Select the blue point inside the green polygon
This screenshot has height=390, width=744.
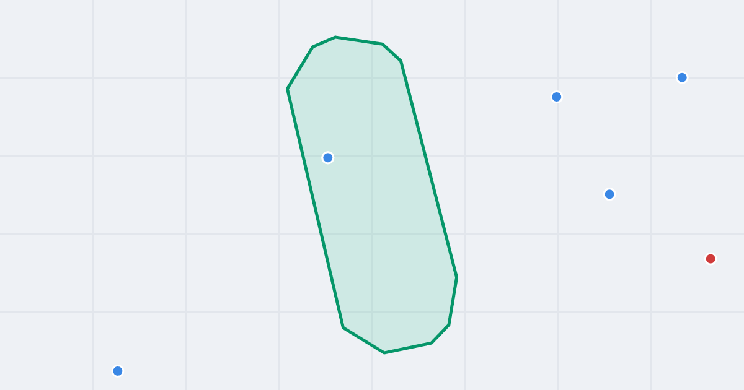pos(328,158)
